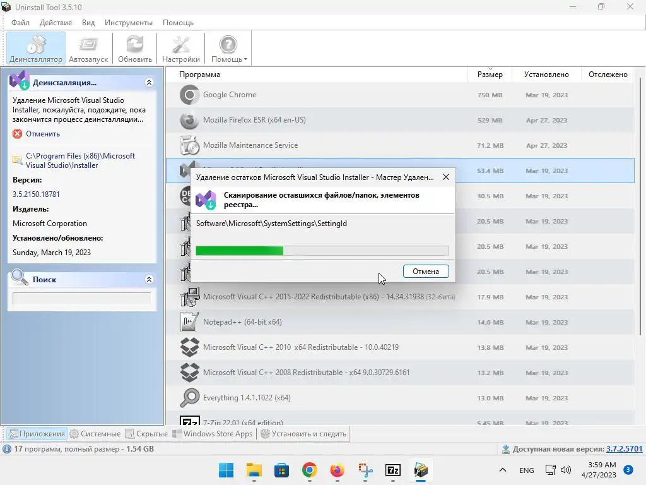The width and height of the screenshot is (646, 485).
Task: Select the Google Chrome row icon
Action: [x=189, y=95]
